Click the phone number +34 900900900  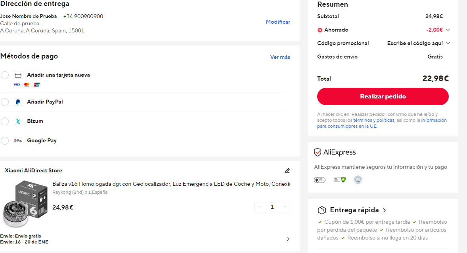(83, 16)
